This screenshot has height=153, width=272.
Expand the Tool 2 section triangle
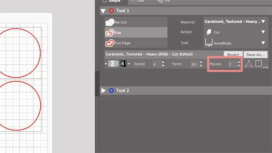103,90
